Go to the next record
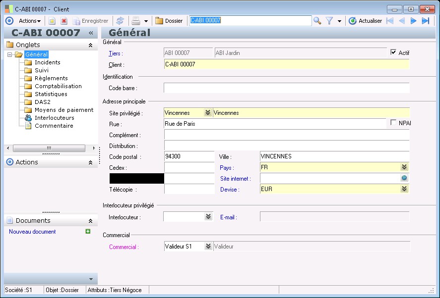Viewport: 440px width, 298px height. pyautogui.click(x=413, y=21)
